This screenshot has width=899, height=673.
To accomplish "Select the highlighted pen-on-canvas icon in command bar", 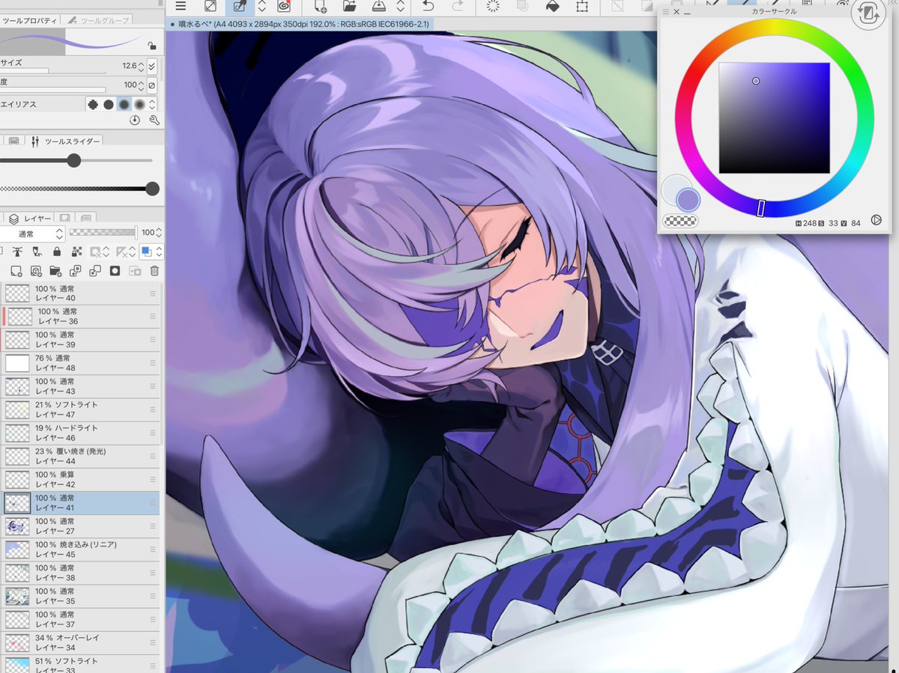I will tap(240, 7).
